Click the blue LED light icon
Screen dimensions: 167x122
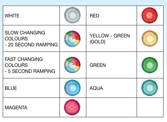coord(72,88)
